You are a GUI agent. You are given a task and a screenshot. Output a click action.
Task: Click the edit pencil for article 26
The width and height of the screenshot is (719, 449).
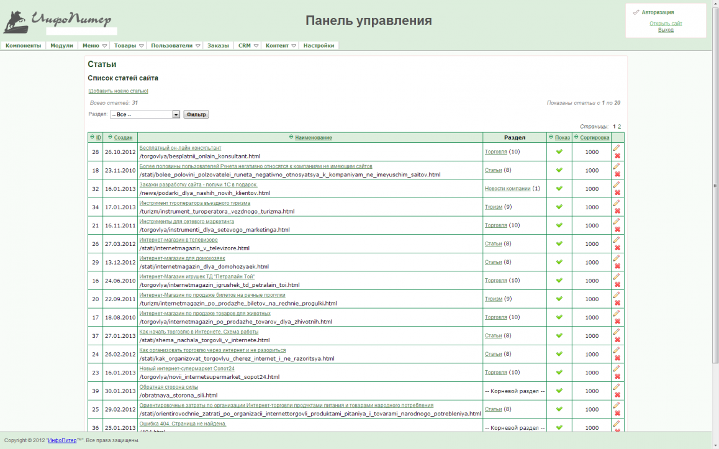tap(617, 240)
